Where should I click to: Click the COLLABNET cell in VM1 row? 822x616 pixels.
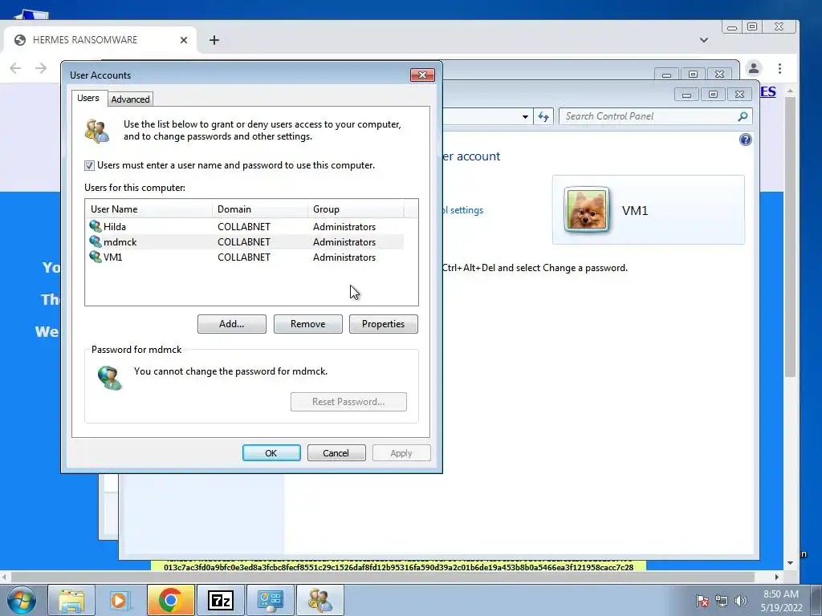tap(244, 257)
